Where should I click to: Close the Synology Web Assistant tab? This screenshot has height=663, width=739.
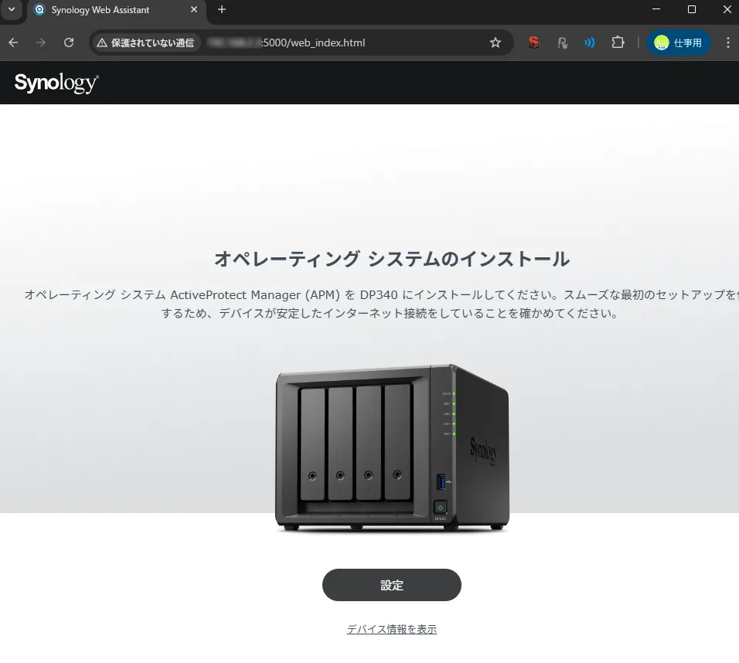[x=194, y=10]
